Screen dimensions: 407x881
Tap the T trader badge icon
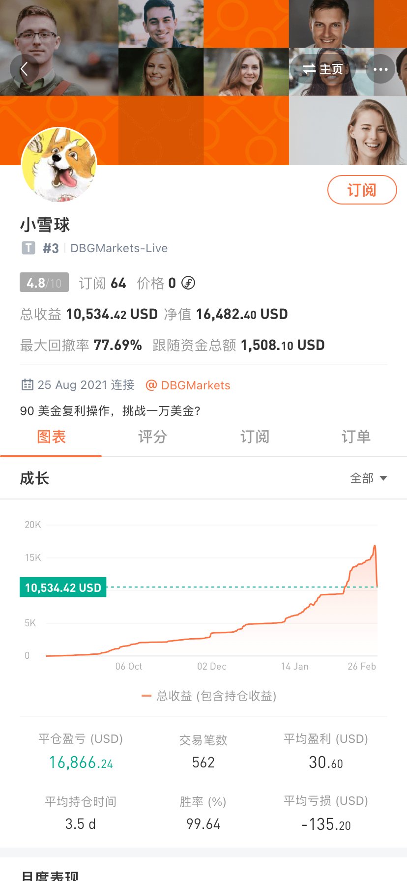[29, 248]
